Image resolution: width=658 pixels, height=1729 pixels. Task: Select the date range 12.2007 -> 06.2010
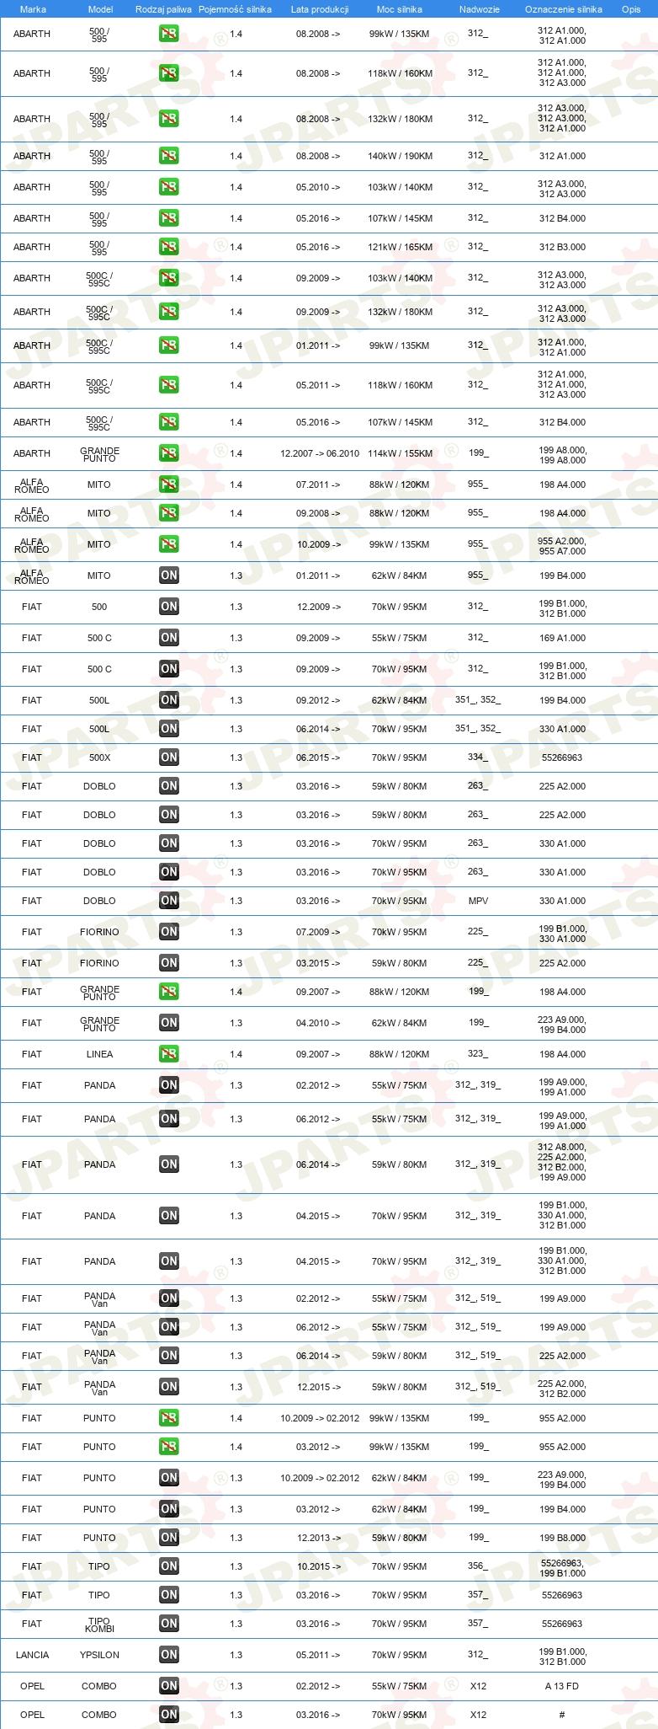click(320, 453)
